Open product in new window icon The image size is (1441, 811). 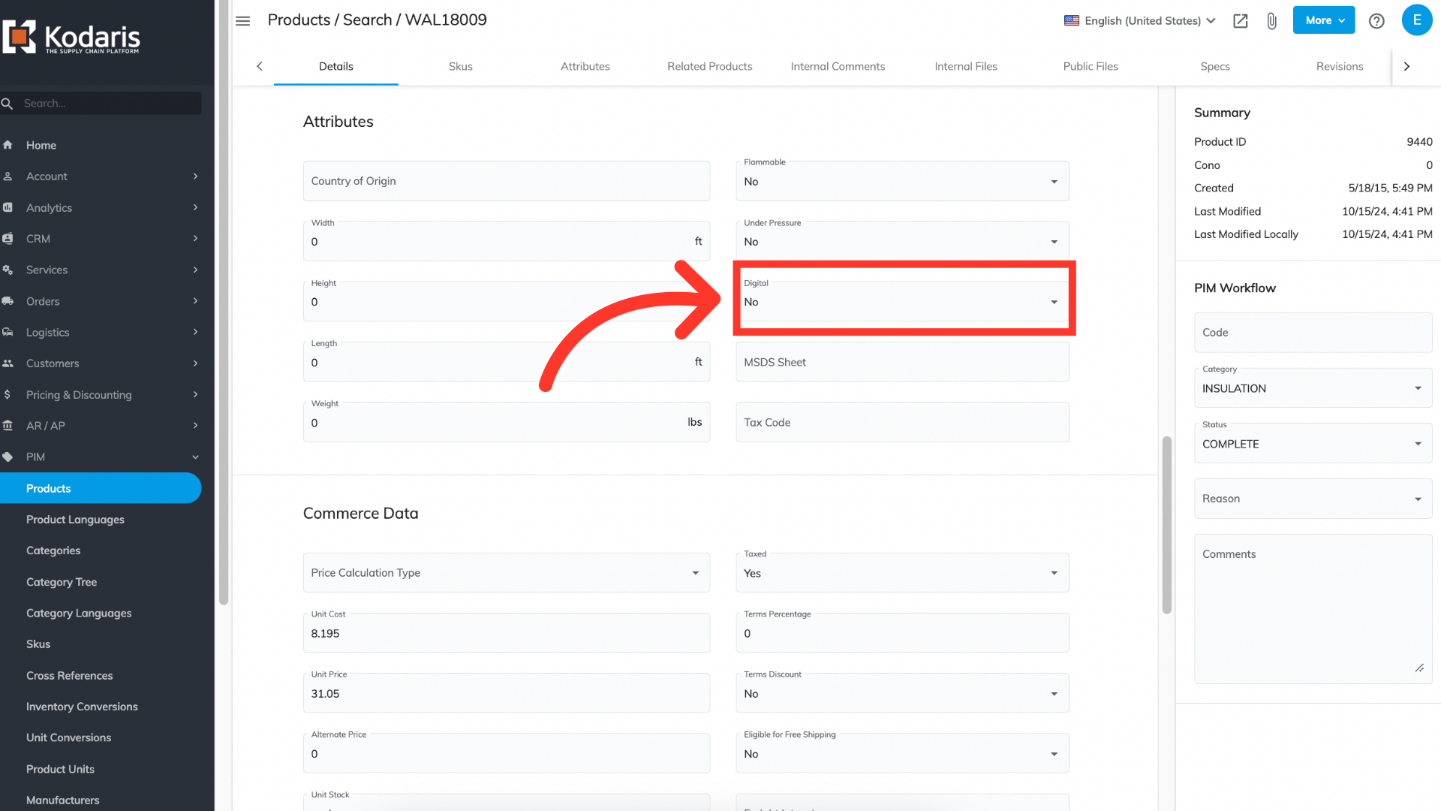click(1240, 21)
